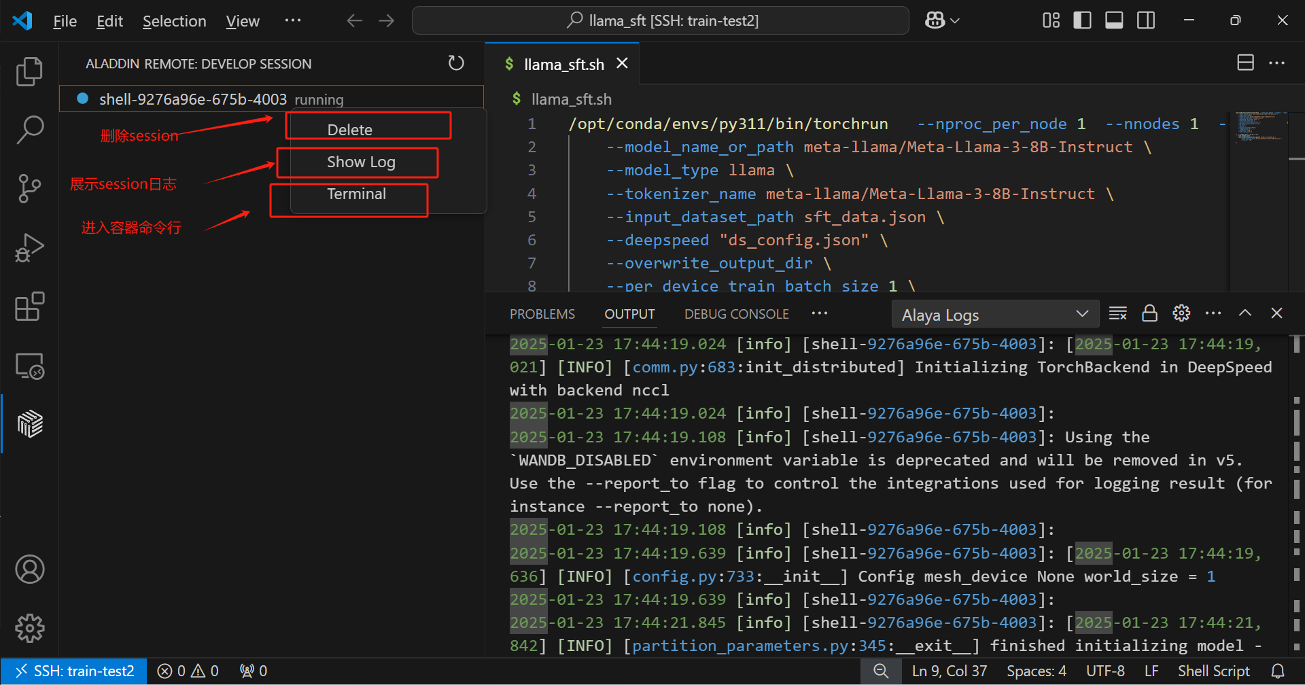This screenshot has height=685, width=1305.
Task: Open the Alaya Logs output channel dropdown
Action: [994, 315]
